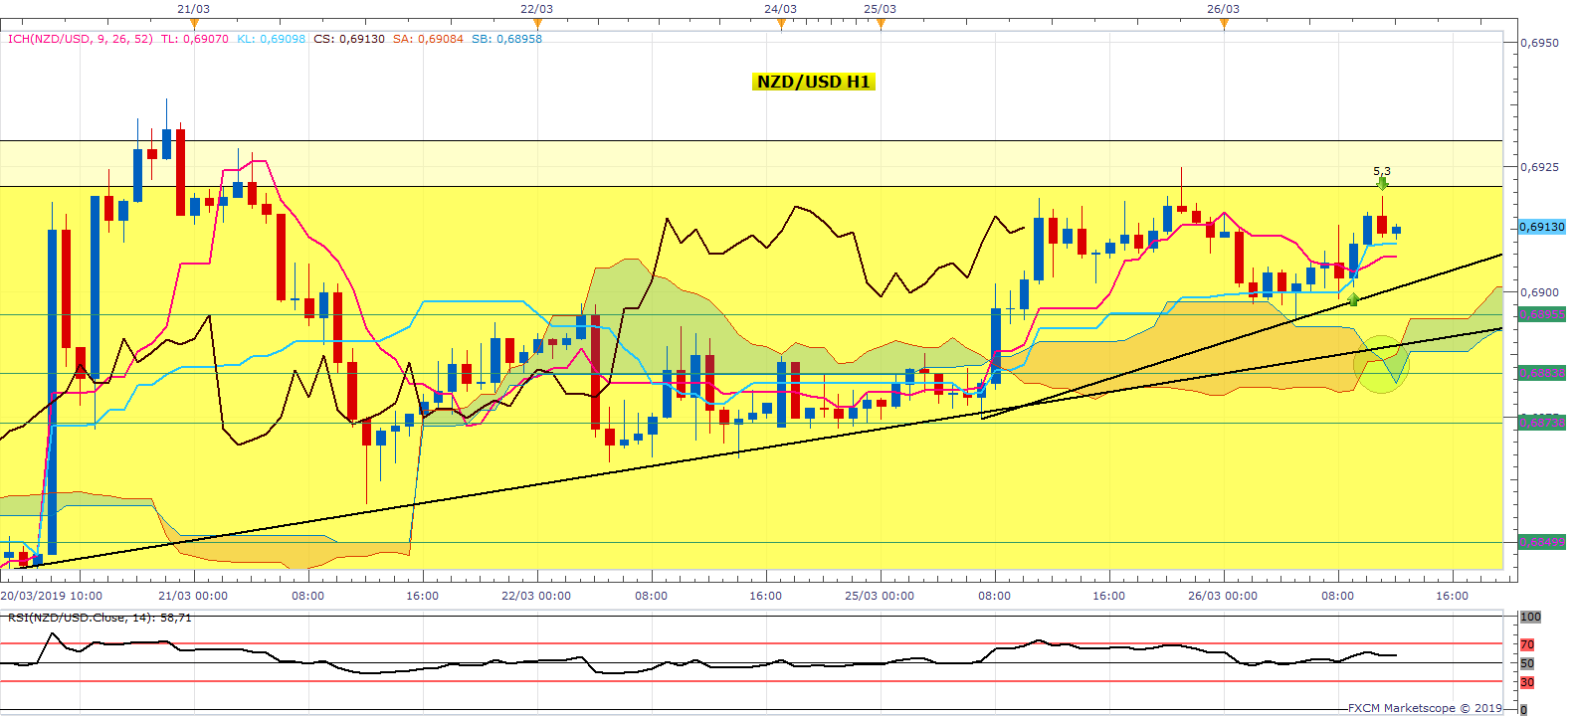
Task: Click the orange 24/03 day marker triangle
Action: 781,24
